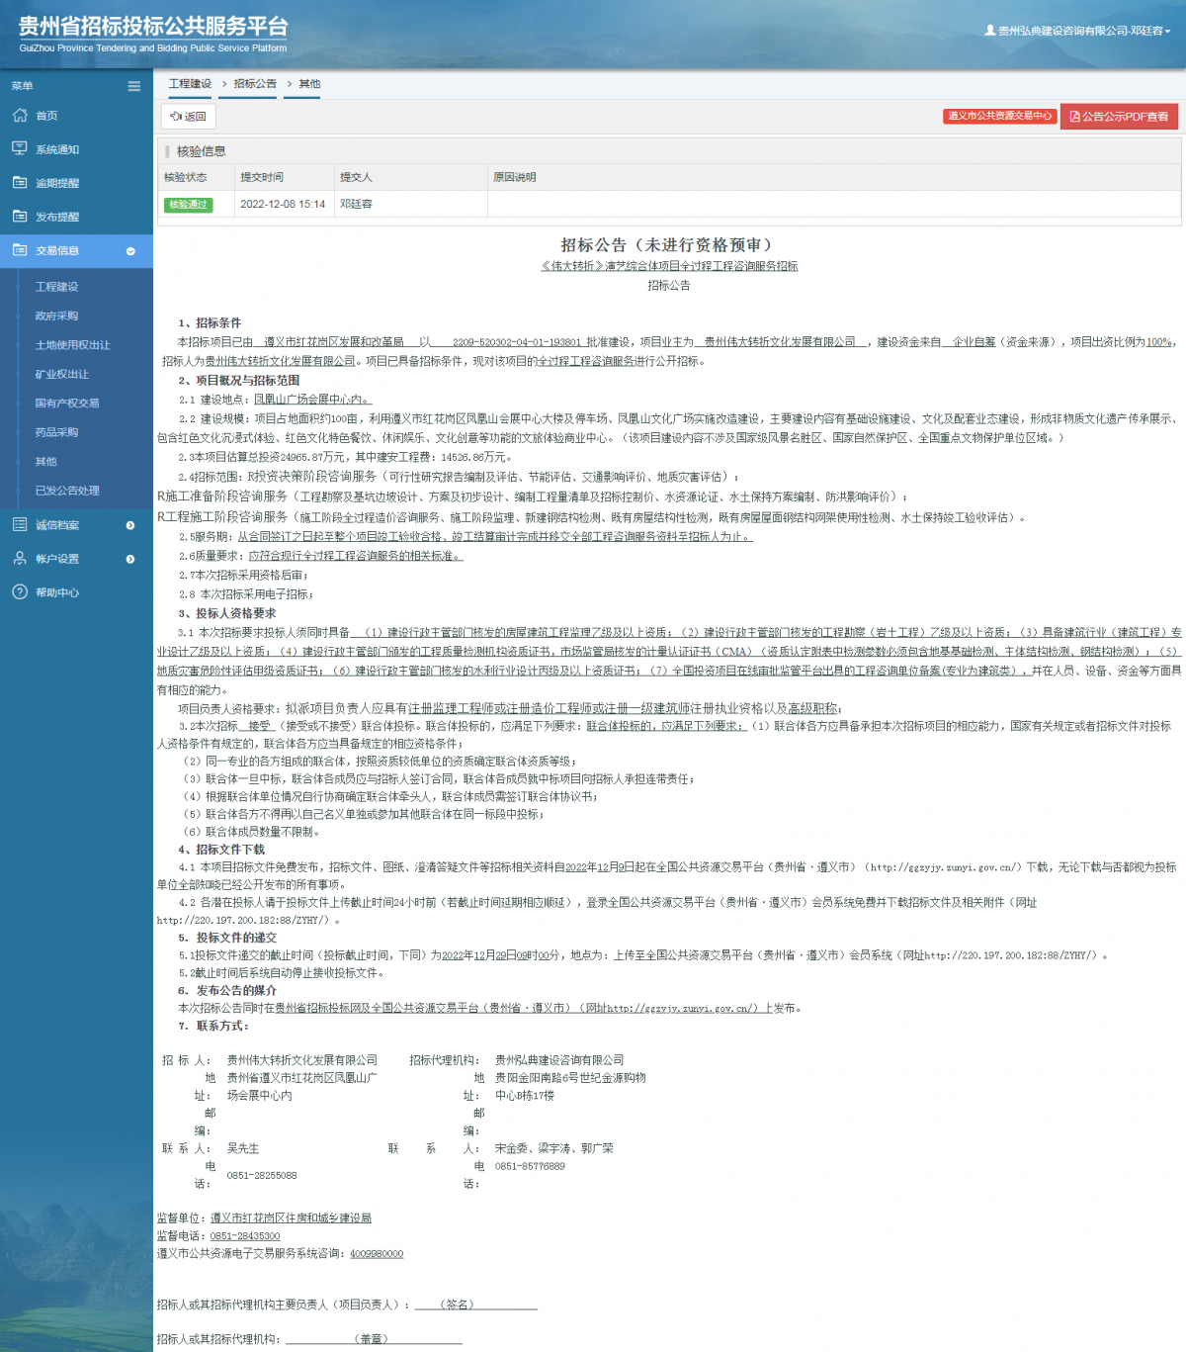Click the 帮助中心 question mark icon
The height and width of the screenshot is (1352, 1186).
(x=20, y=591)
